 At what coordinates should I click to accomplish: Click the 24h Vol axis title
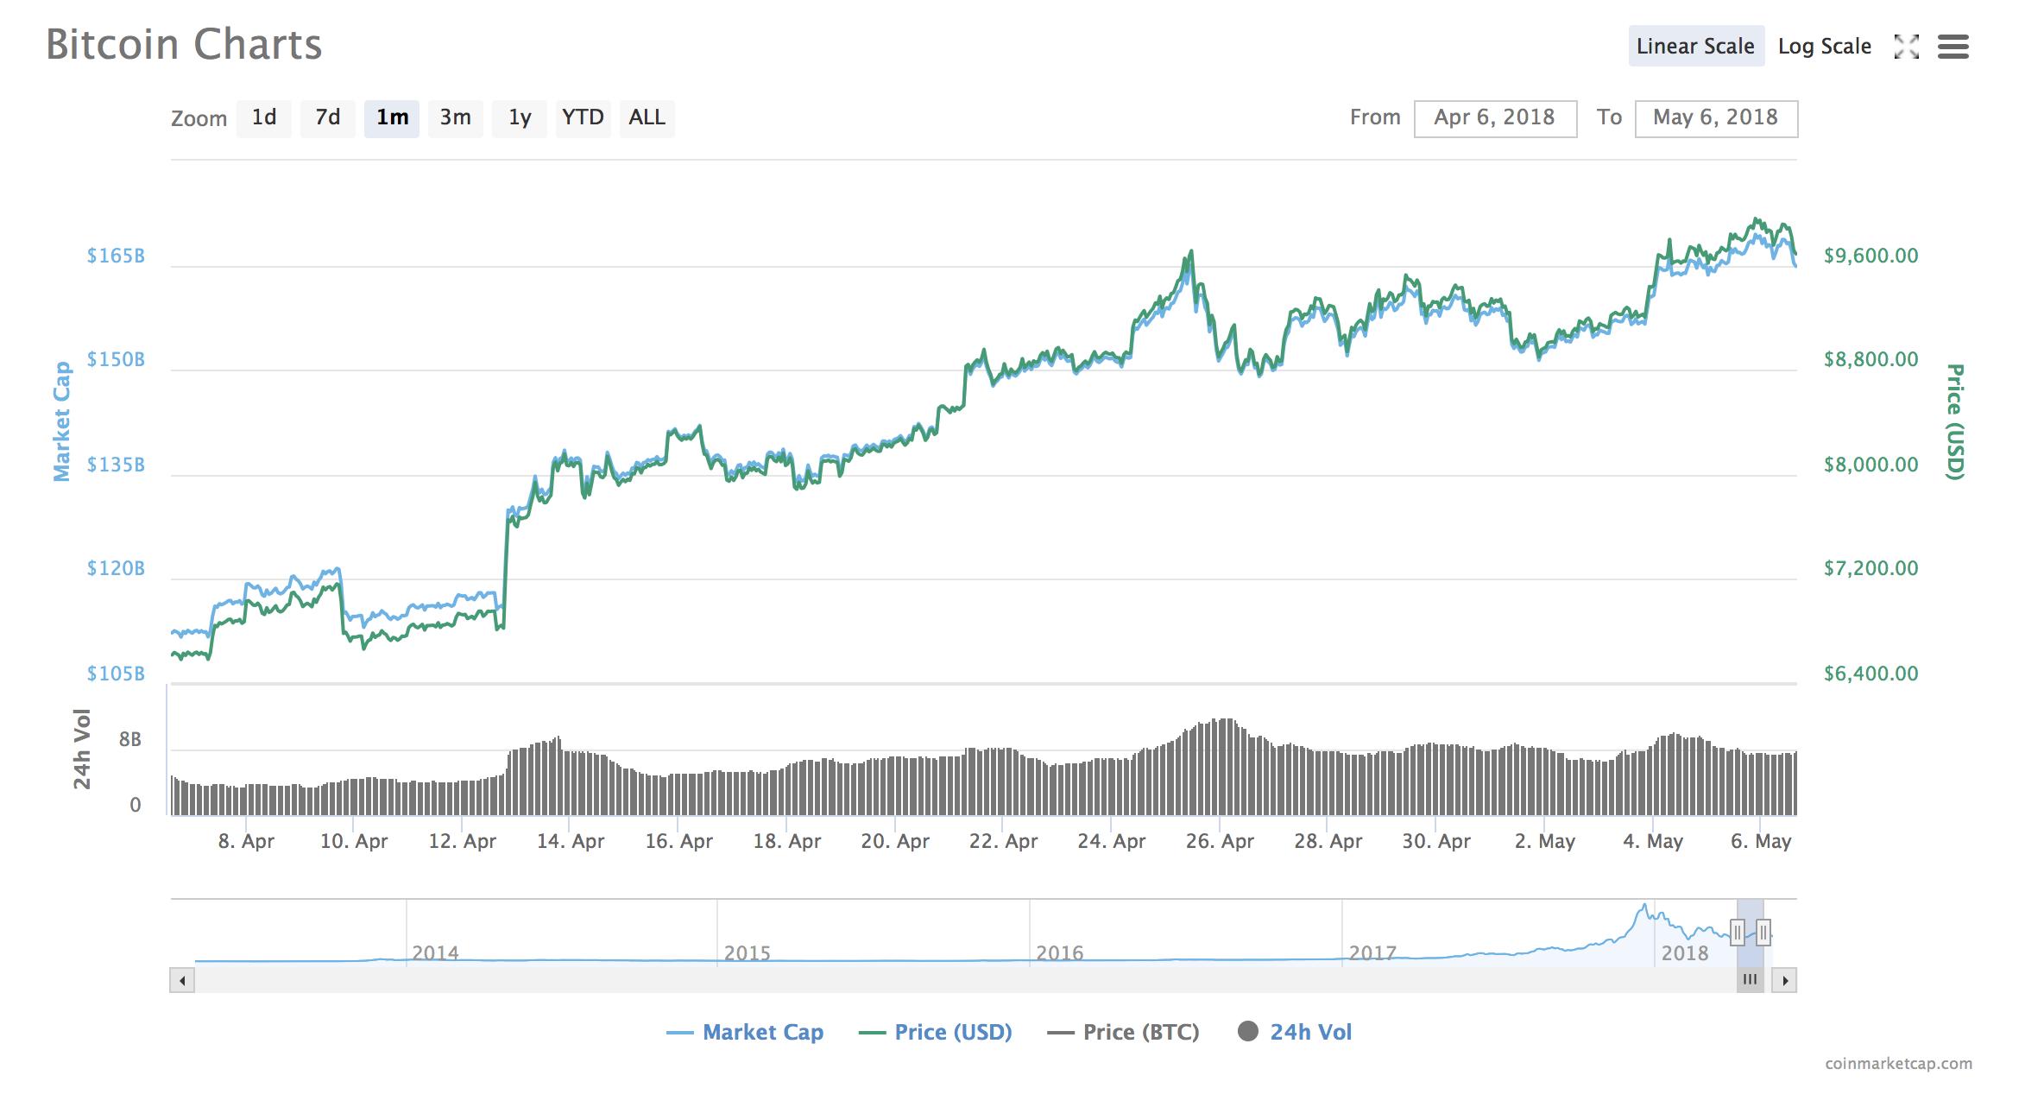point(82,750)
